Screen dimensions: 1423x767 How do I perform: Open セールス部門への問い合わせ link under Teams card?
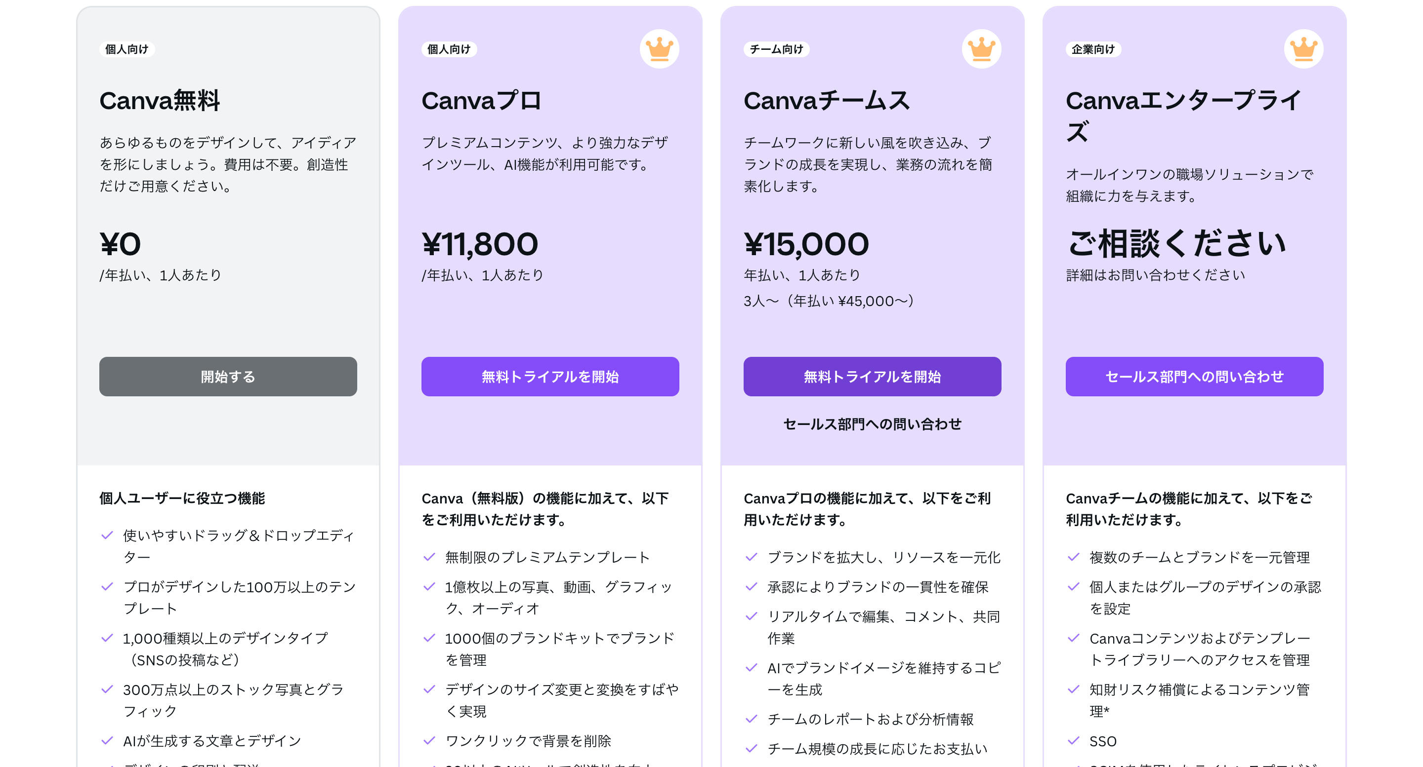[x=872, y=424]
